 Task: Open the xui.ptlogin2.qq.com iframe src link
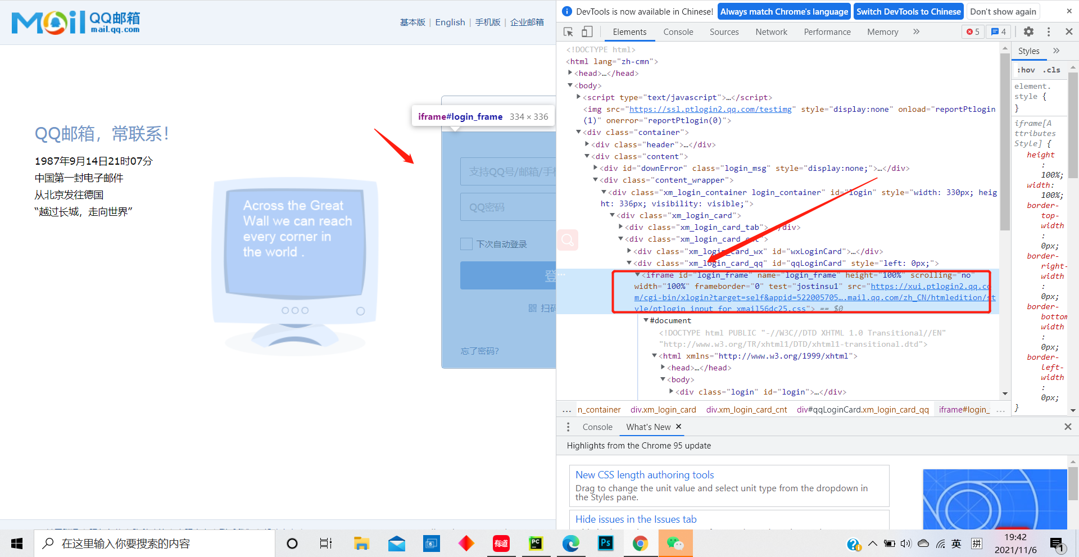[815, 297]
